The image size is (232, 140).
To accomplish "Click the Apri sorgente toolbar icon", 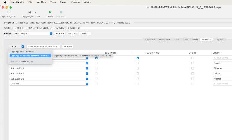I will [x=9, y=12].
